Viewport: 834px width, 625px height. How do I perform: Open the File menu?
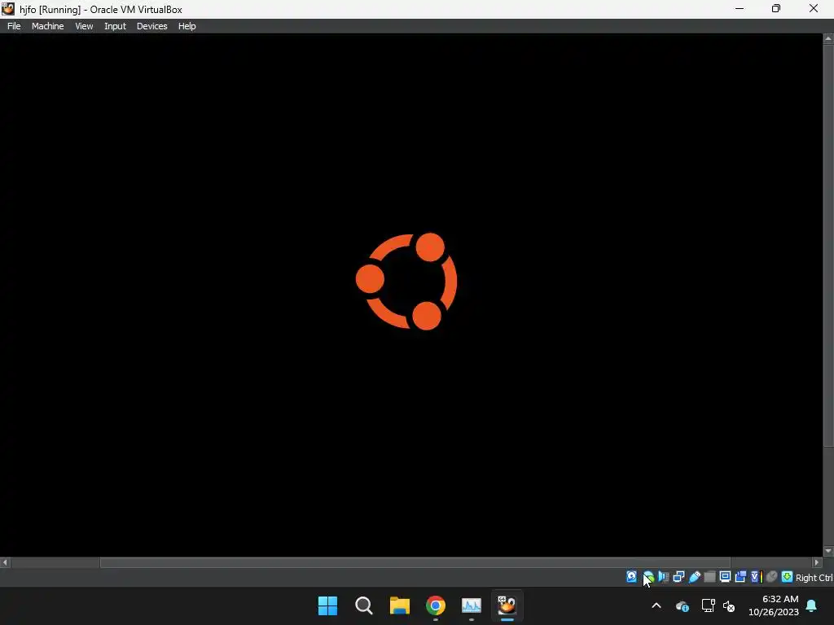click(x=14, y=26)
